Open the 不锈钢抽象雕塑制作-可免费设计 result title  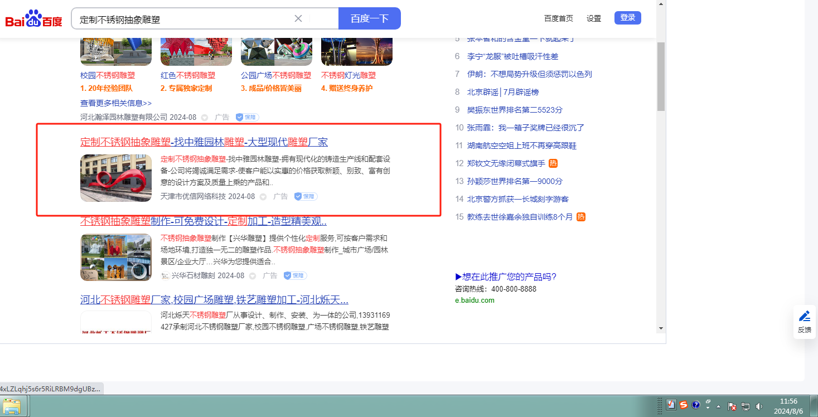tap(204, 221)
